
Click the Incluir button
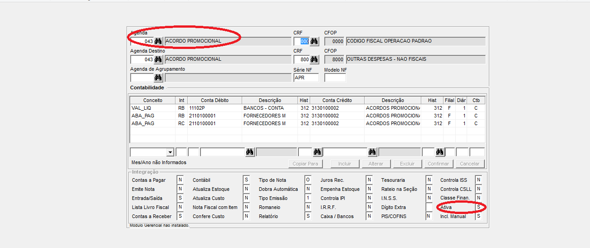(x=345, y=164)
